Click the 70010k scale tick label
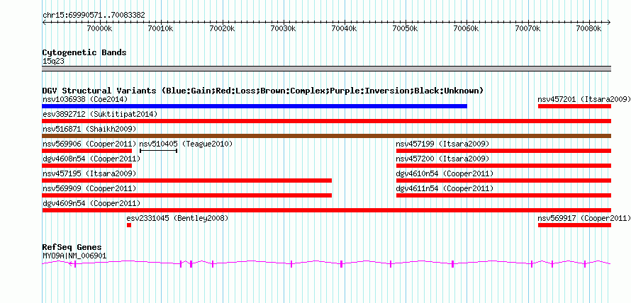Image resolution: width=631 pixels, height=303 pixels. pos(160,28)
